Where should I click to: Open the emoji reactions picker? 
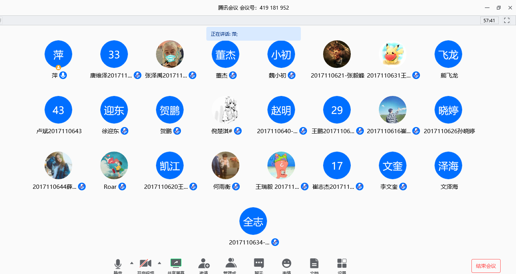(287, 264)
